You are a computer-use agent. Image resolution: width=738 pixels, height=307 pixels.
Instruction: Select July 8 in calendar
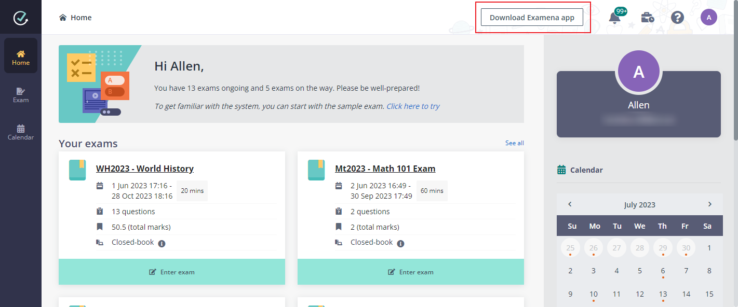[709, 271]
